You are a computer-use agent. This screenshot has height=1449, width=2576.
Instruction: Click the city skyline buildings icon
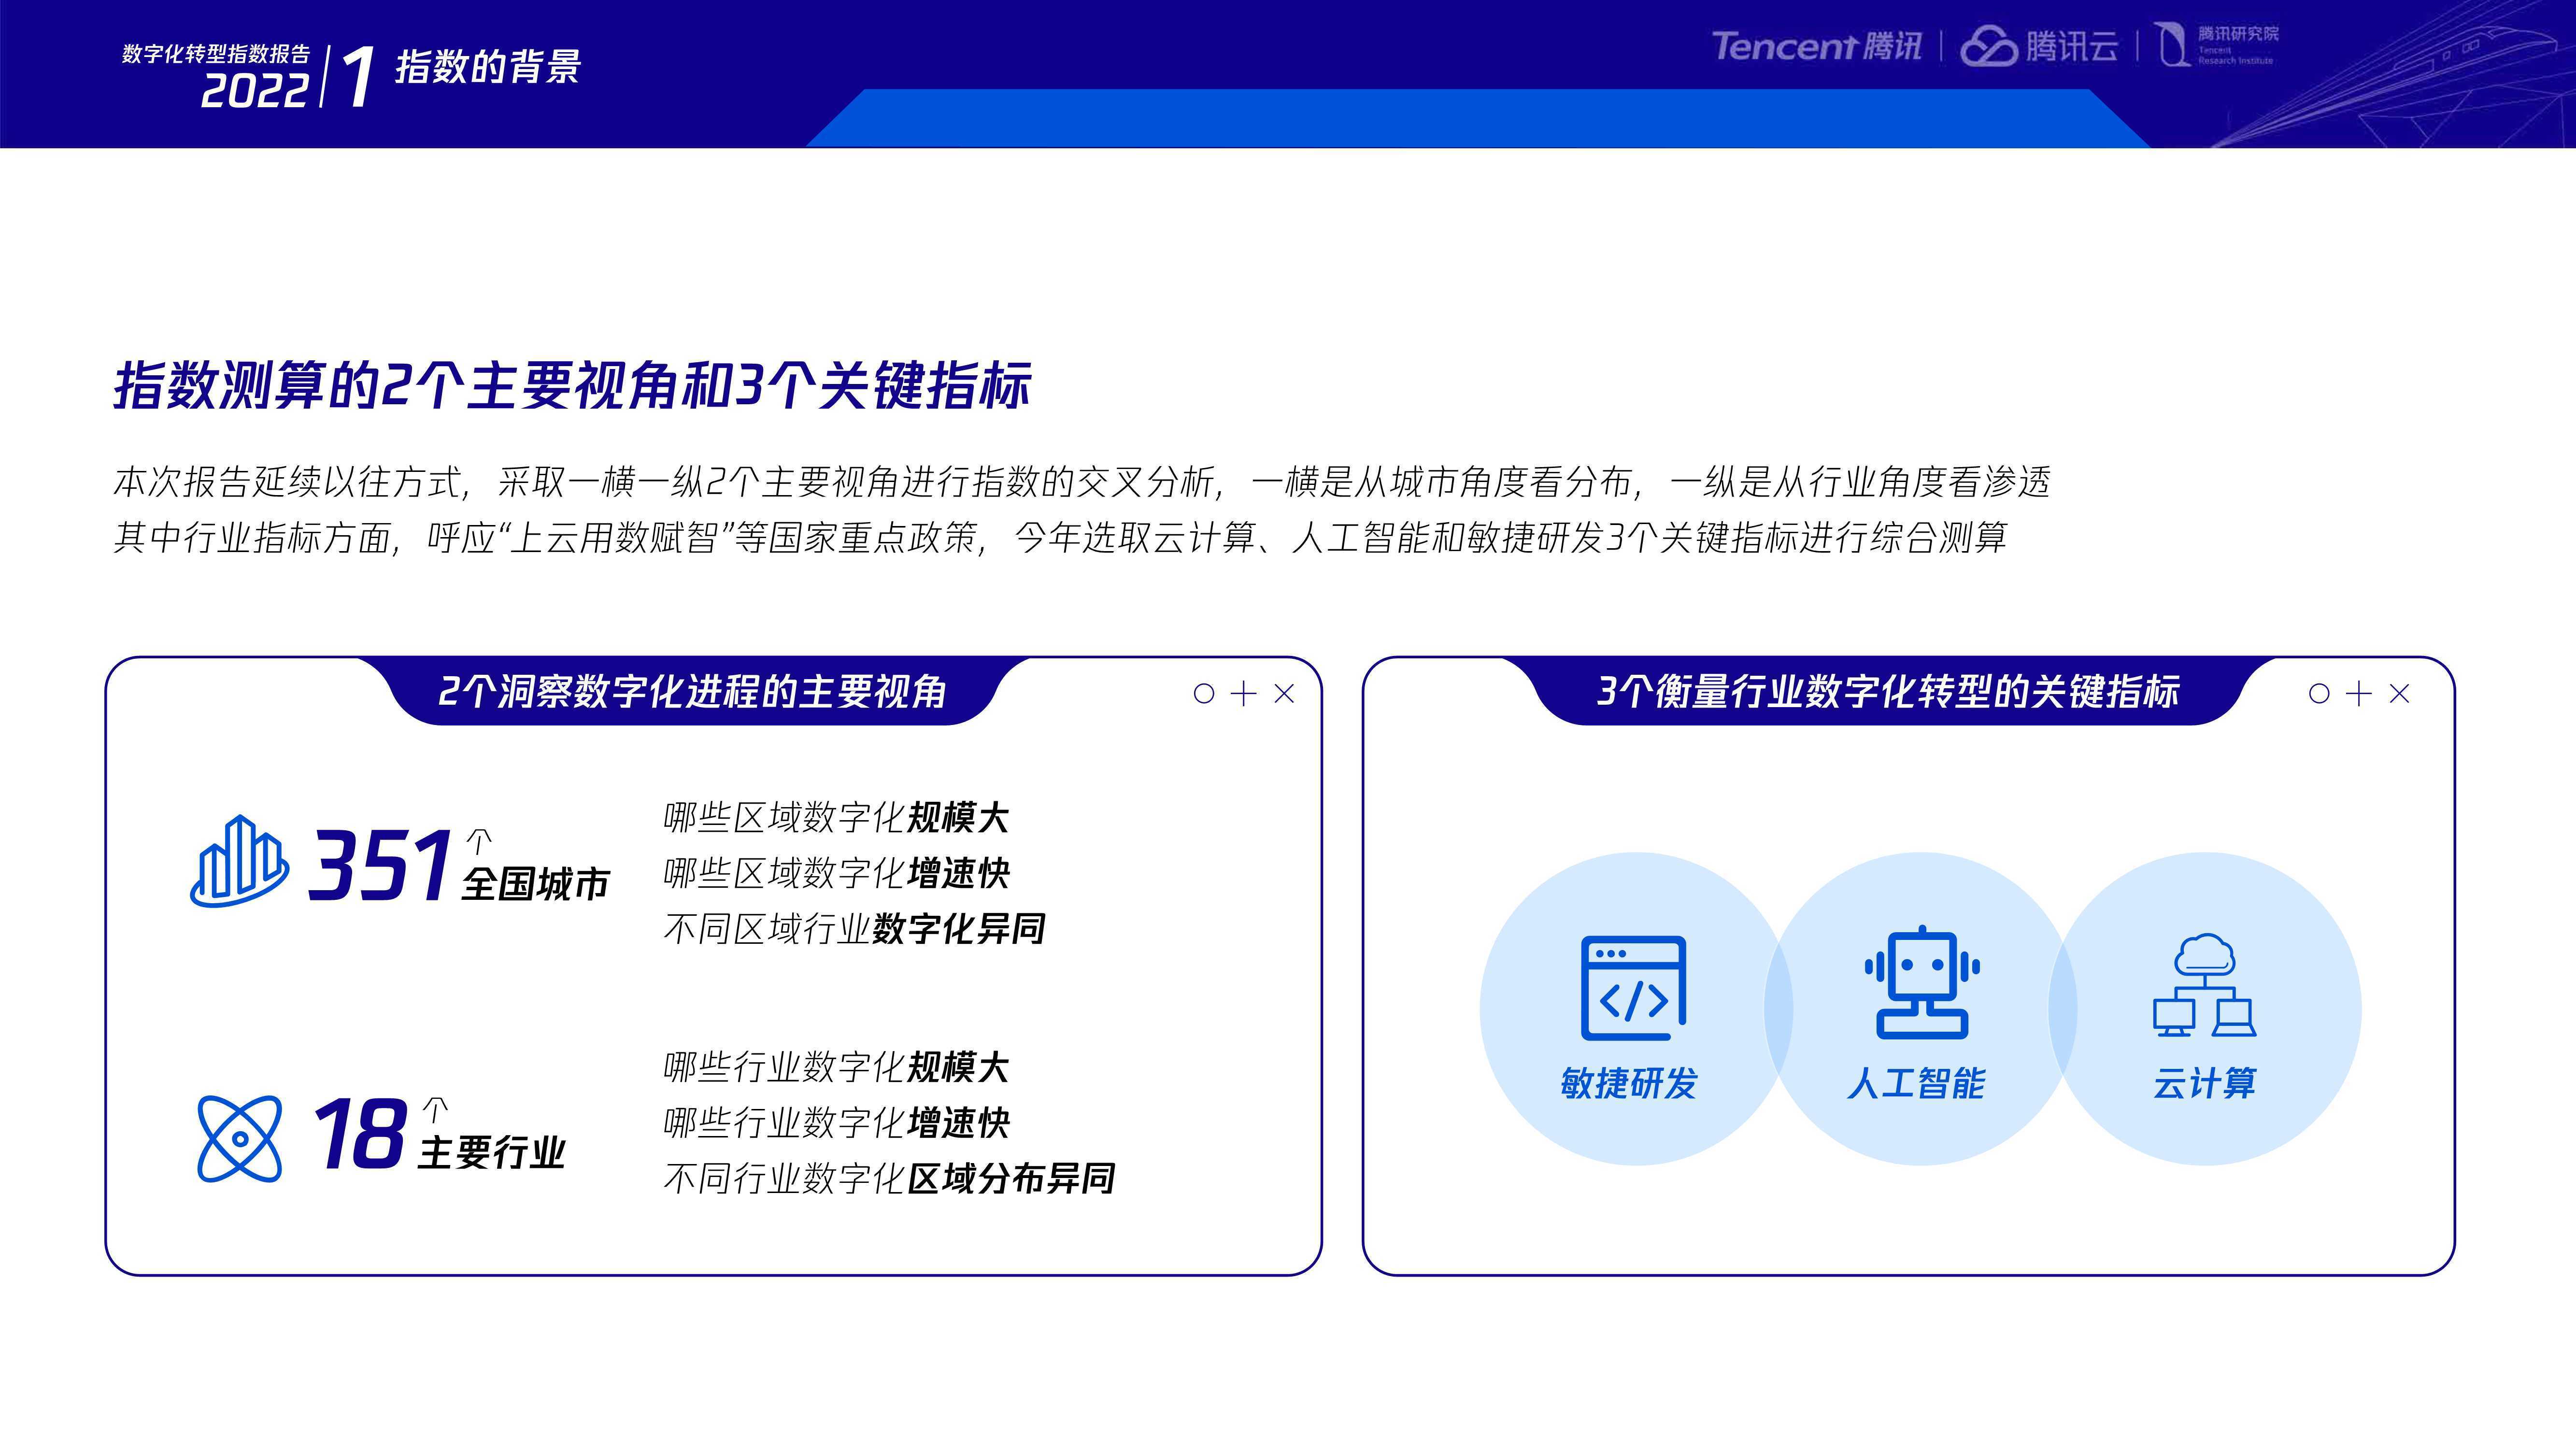click(x=239, y=861)
